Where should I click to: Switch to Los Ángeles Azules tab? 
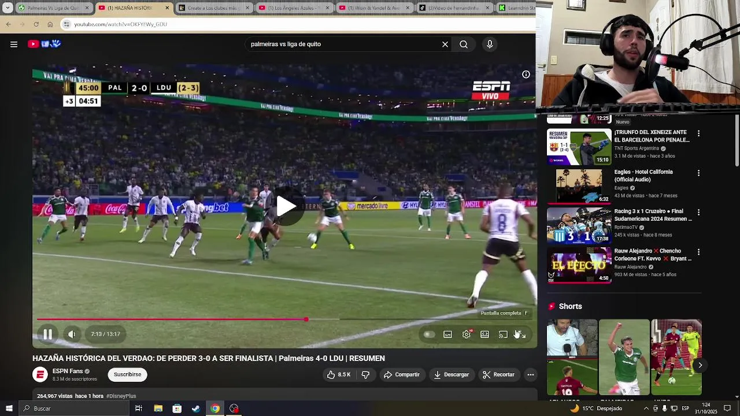(294, 8)
